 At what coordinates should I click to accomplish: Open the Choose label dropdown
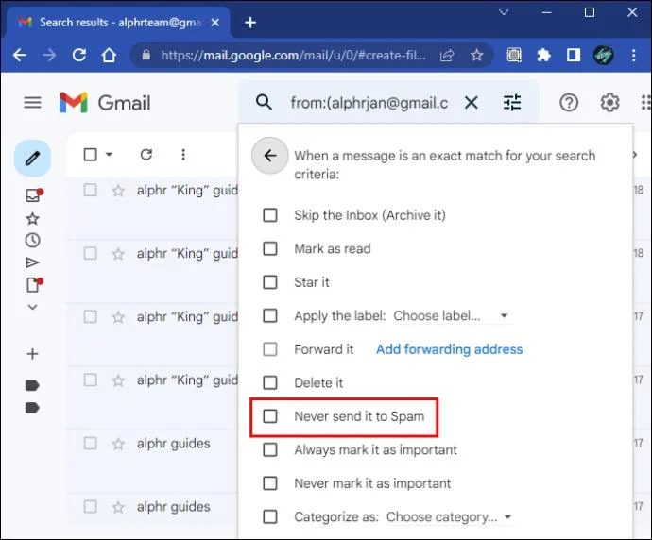tap(452, 315)
